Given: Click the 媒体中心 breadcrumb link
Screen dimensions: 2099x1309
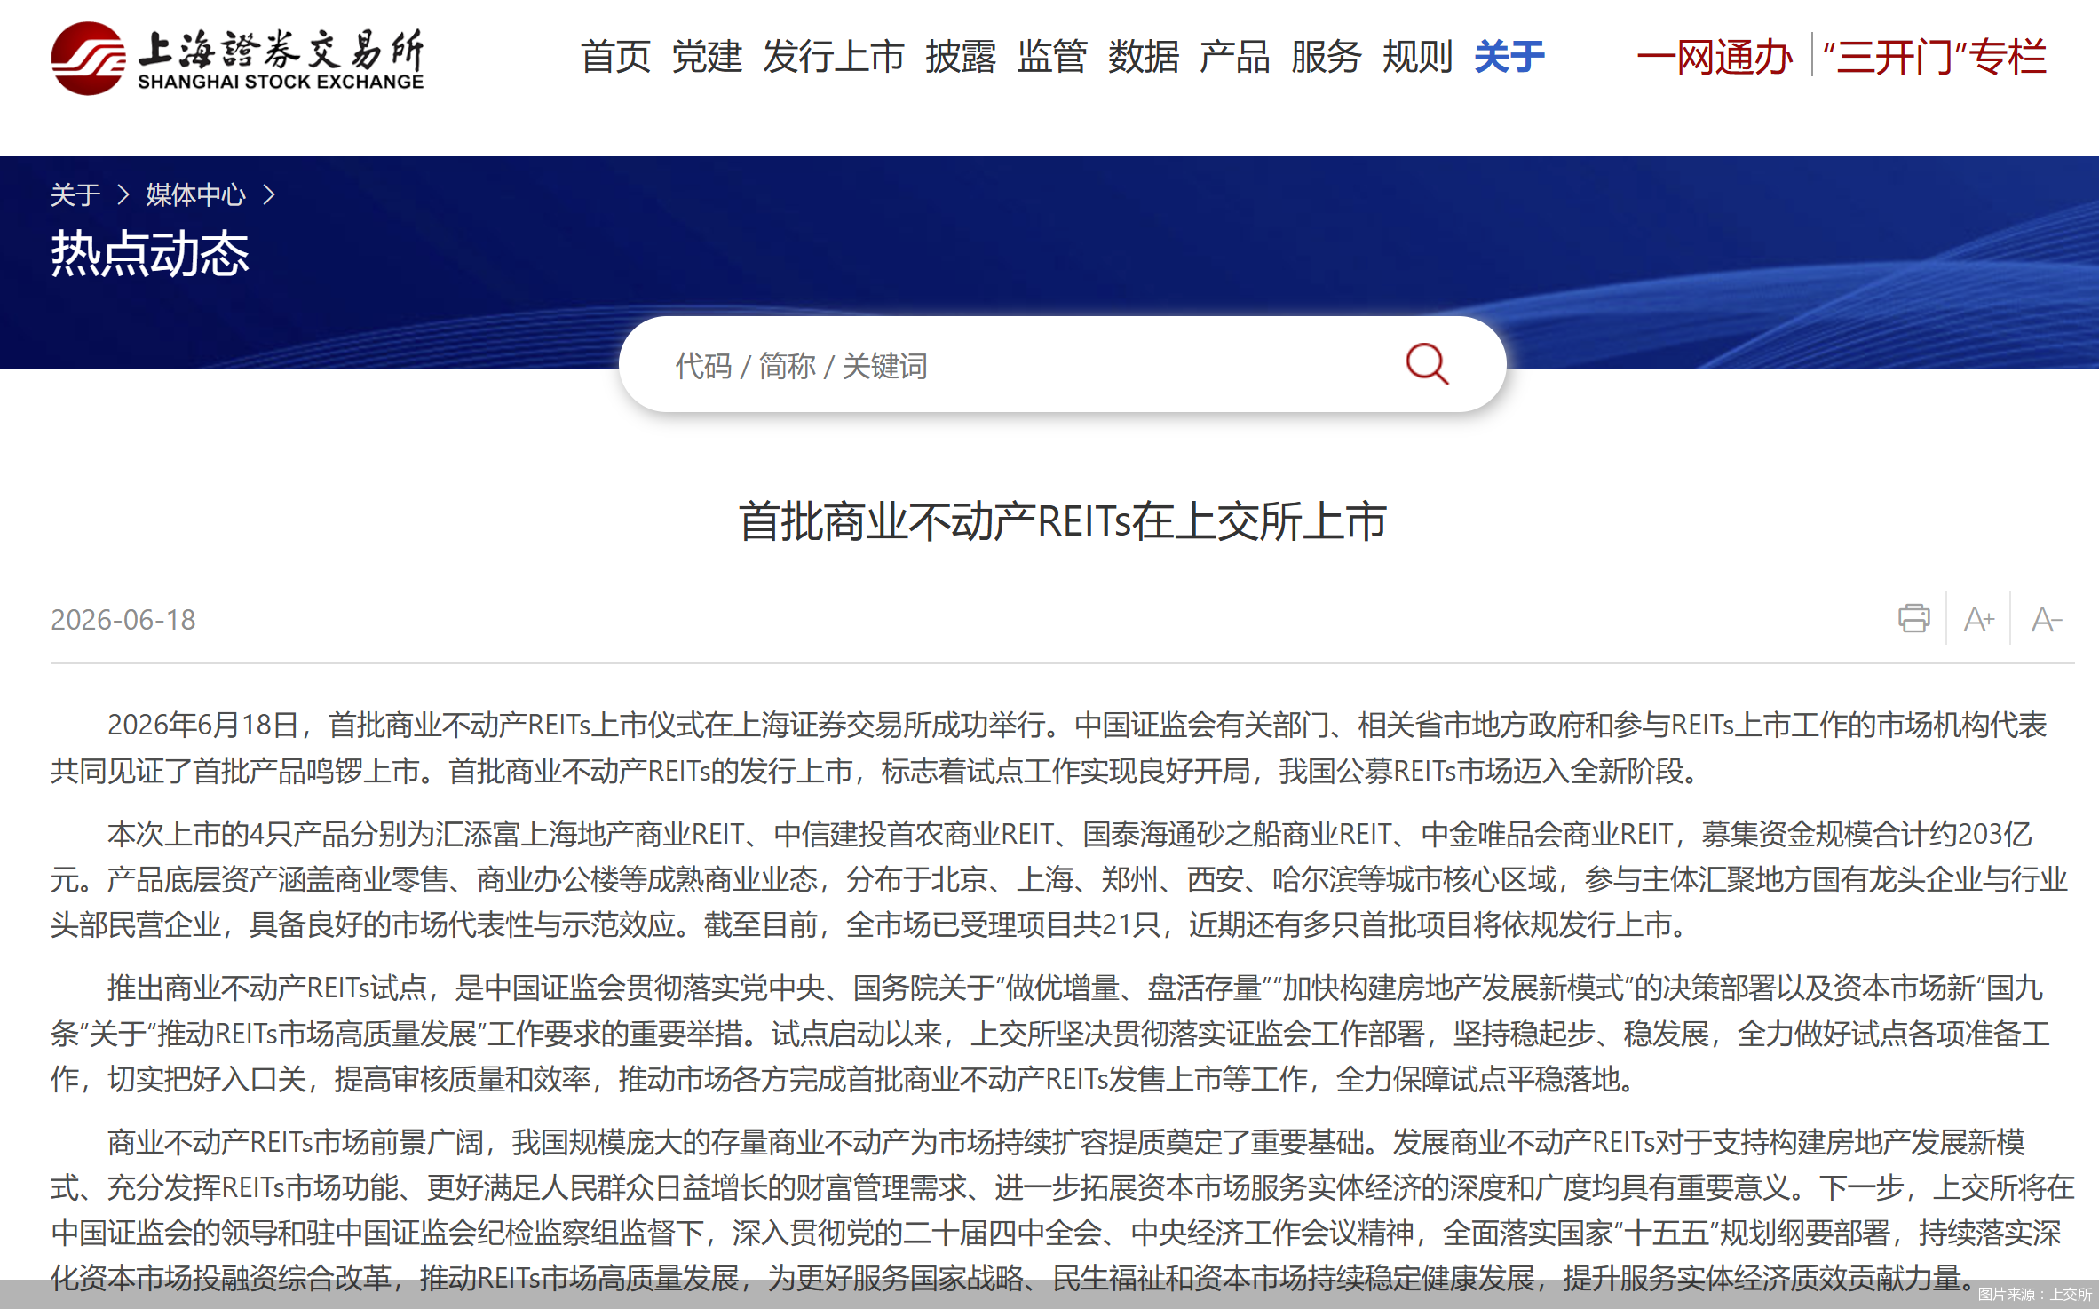Looking at the screenshot, I should (195, 194).
